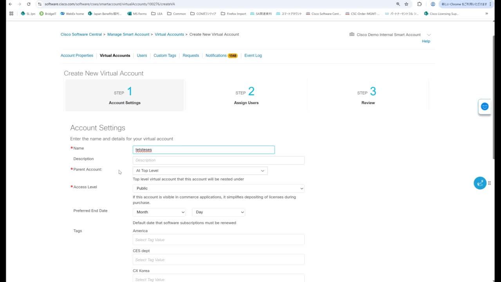Click the blue floating tour icon
Viewport: 501px width, 282px height.
coord(480,183)
